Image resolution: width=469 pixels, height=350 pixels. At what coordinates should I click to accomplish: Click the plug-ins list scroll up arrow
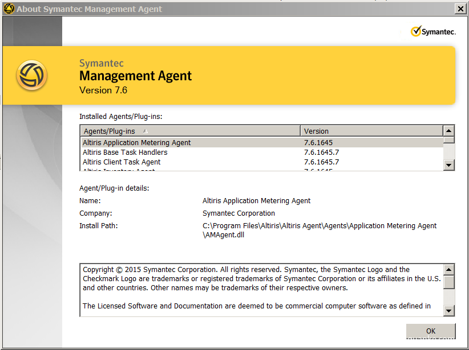(448, 131)
